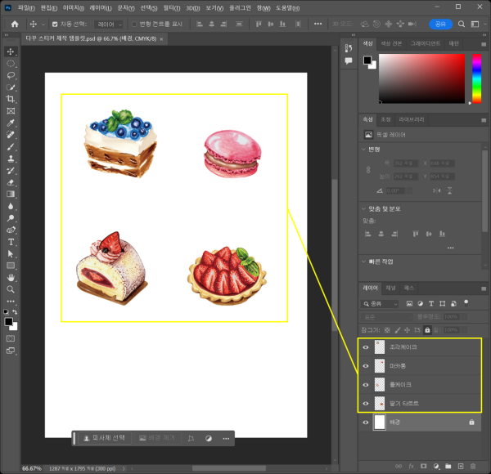Select the Hand tool
Screen dimensions: 491x474
[11, 277]
